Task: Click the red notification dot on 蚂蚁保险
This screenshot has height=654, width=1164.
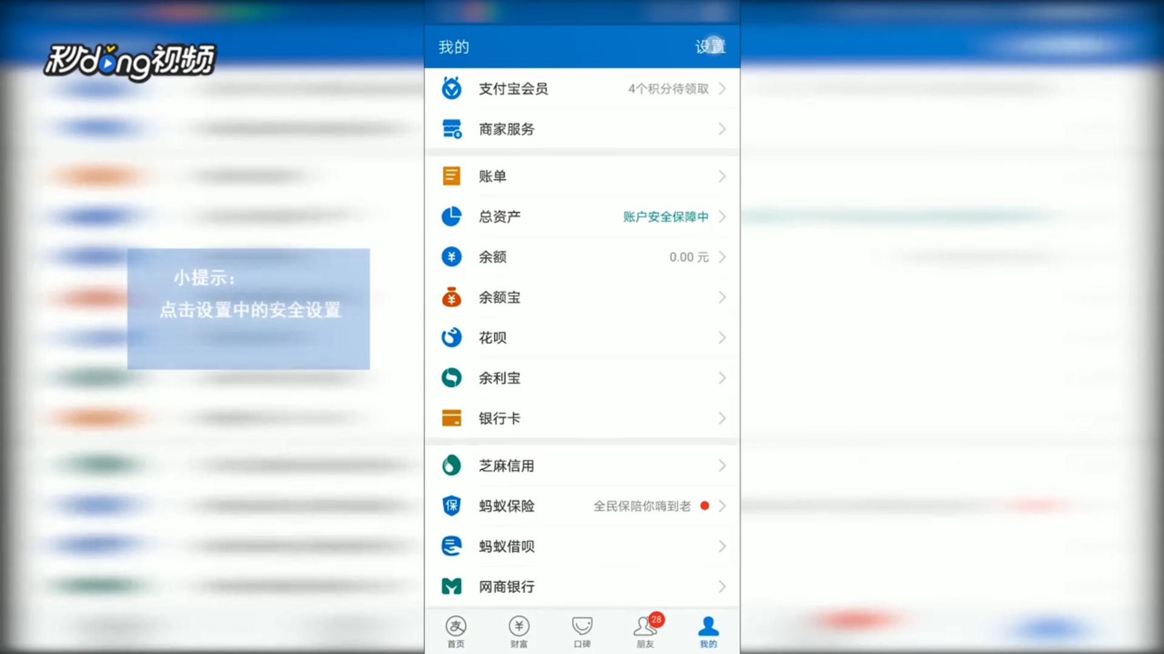Action: 704,506
